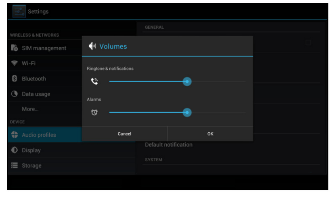Click the WIRELESS & NETWORKS section header

pos(34,35)
